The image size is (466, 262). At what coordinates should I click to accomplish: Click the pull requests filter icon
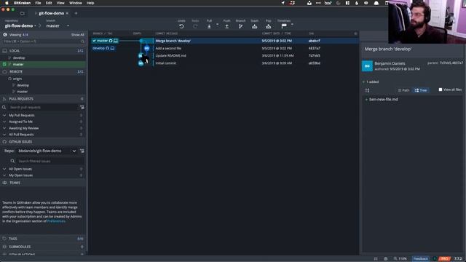pos(82,107)
